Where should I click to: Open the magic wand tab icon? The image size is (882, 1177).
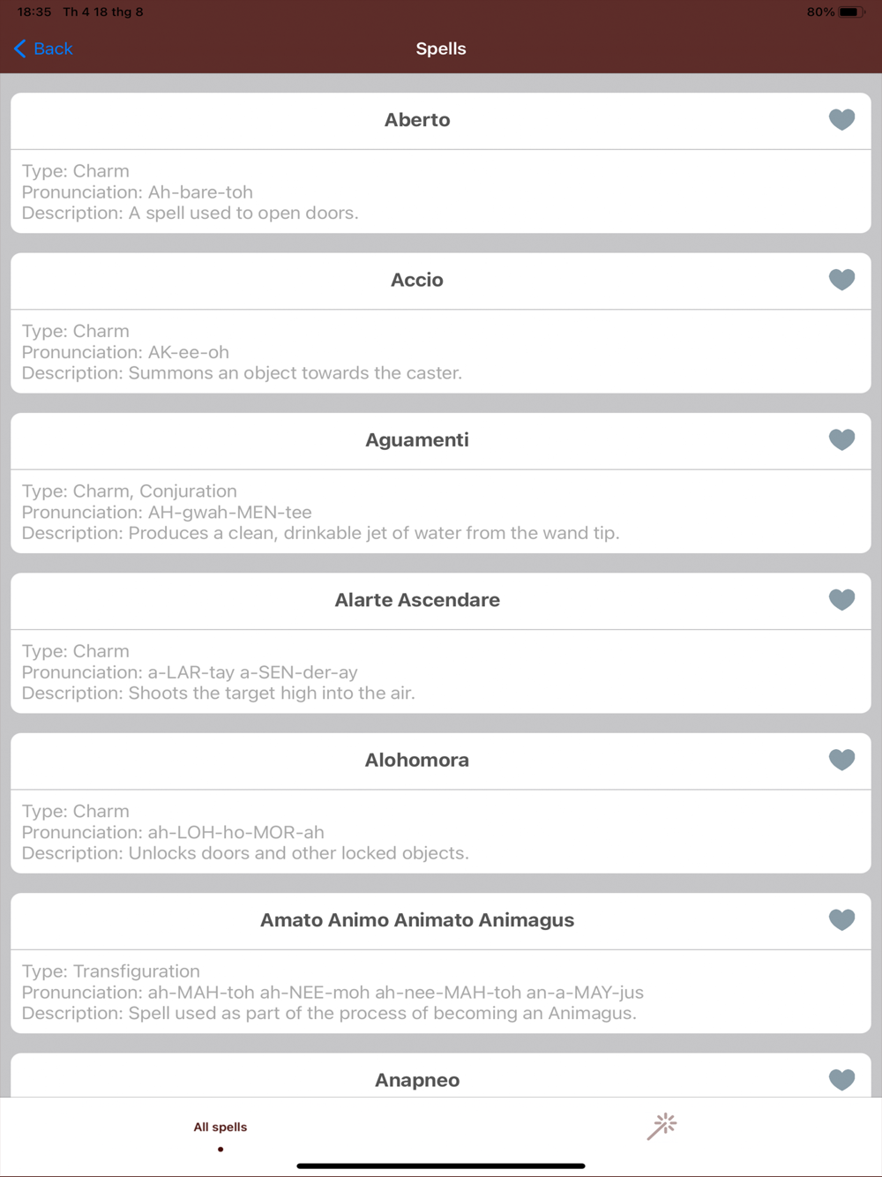(x=661, y=1126)
